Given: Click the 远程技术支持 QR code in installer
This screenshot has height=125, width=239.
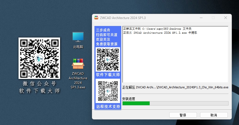Looking at the screenshot, I should (108, 91).
